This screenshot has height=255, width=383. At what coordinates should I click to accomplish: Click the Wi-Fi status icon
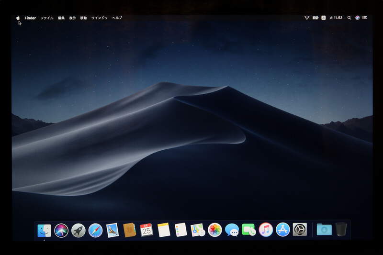tap(307, 18)
